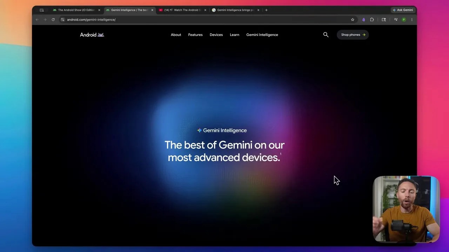Image resolution: width=449 pixels, height=252 pixels.
Task: Switch to The Android Show I/O Edition tab
Action: (76, 10)
